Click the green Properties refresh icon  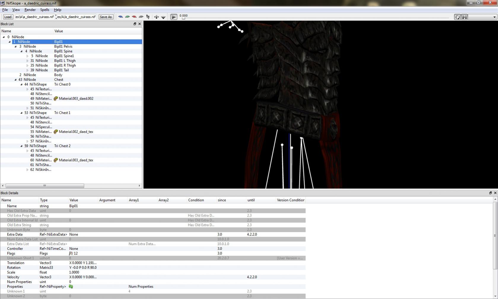tap(71, 287)
